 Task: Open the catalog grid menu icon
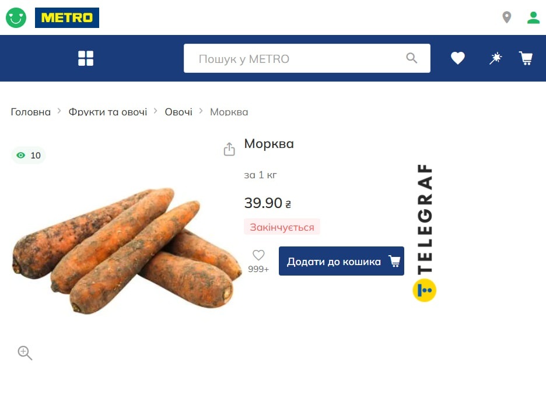pyautogui.click(x=86, y=58)
